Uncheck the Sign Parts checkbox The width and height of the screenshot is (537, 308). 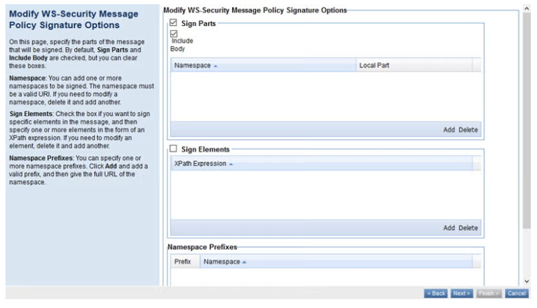pos(173,23)
